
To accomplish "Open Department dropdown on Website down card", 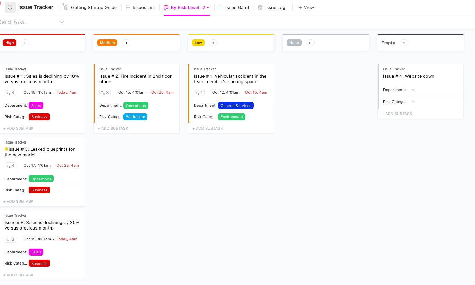I will [412, 90].
